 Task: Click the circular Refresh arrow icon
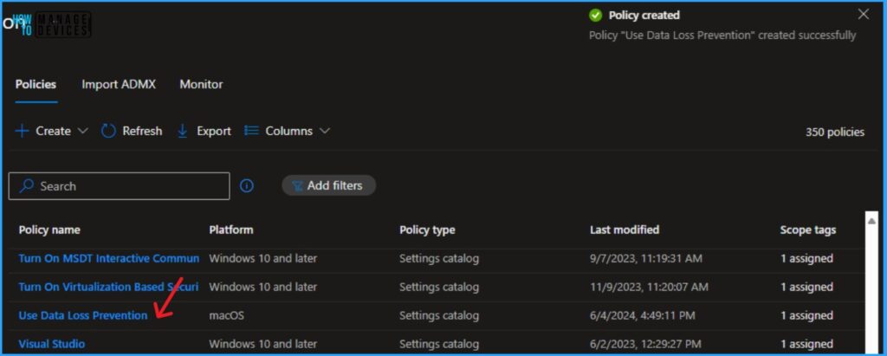tap(108, 132)
